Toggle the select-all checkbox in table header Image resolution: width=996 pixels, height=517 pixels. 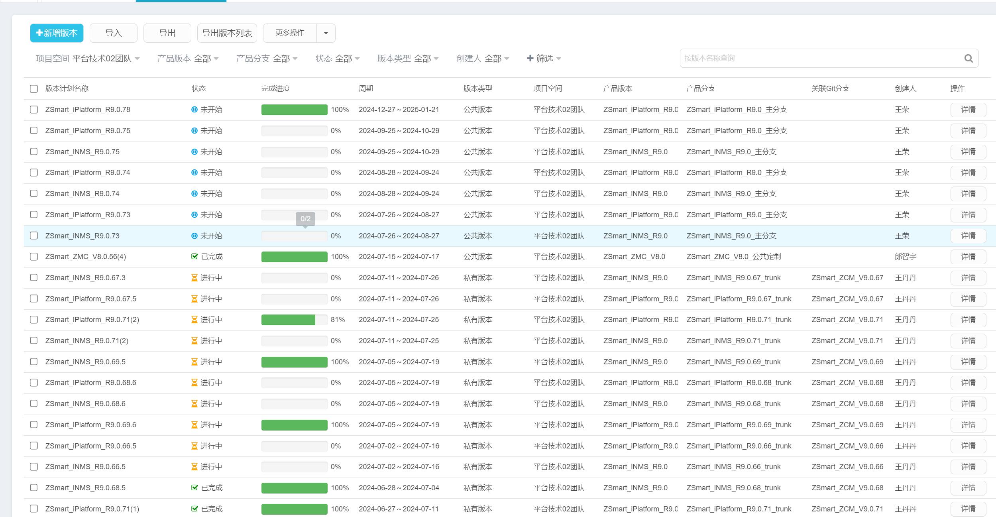pyautogui.click(x=34, y=88)
